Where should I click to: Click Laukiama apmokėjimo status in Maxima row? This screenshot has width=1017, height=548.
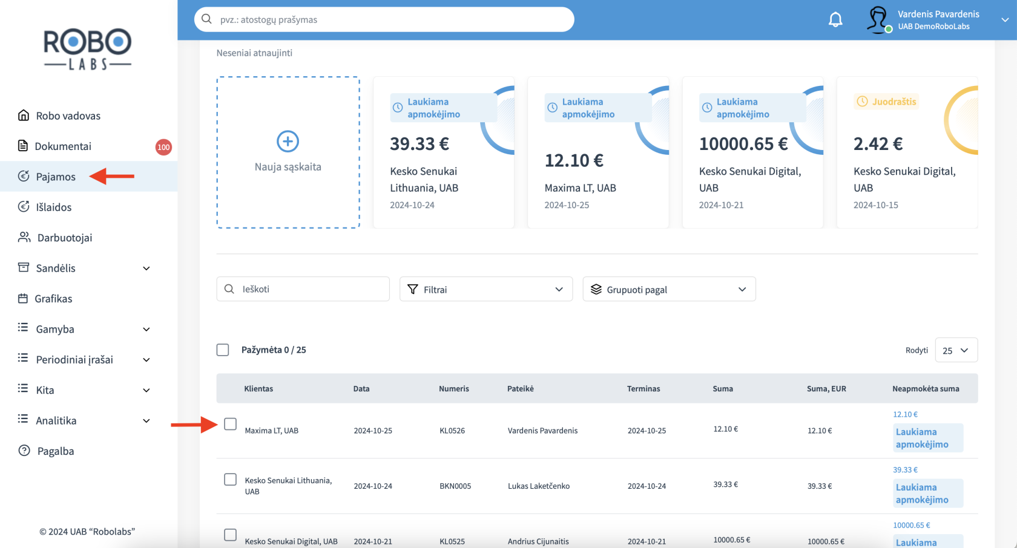pos(929,438)
